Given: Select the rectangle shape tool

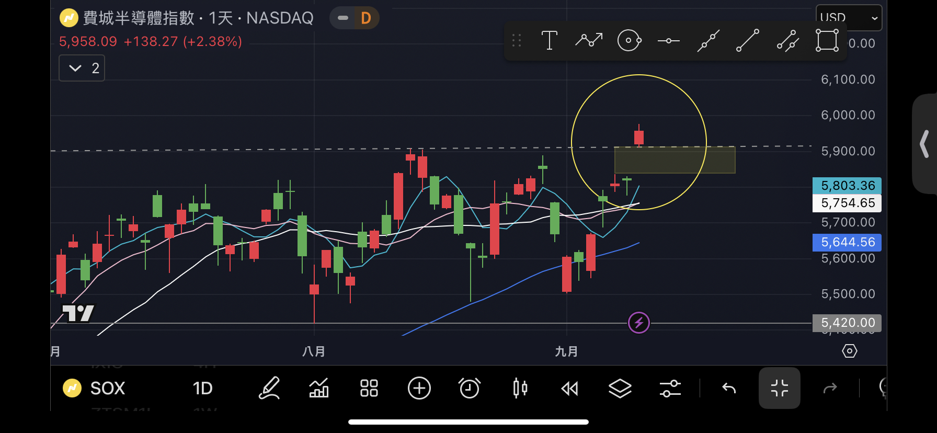Looking at the screenshot, I should coord(827,40).
